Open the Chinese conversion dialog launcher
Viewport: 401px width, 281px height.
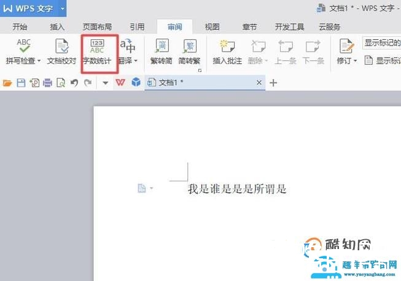click(x=200, y=71)
